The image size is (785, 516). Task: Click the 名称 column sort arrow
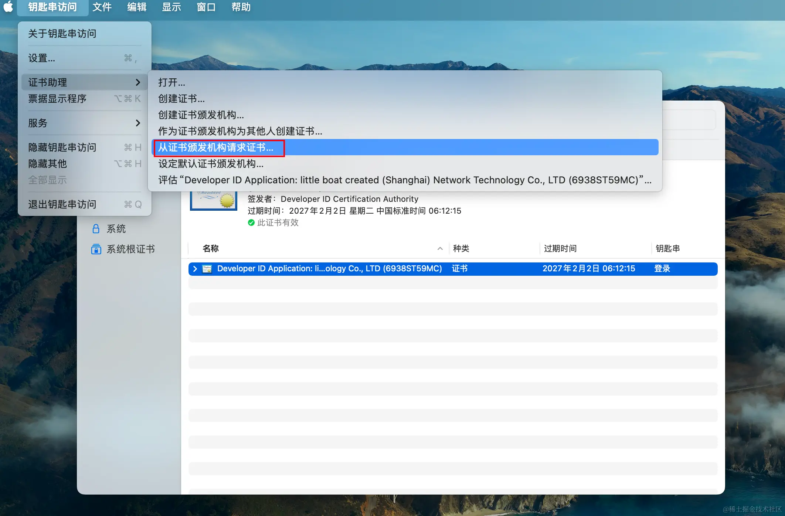point(440,248)
